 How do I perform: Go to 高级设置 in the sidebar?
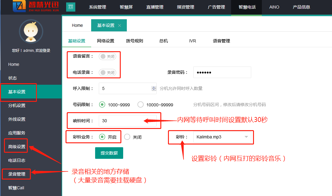[17, 147]
